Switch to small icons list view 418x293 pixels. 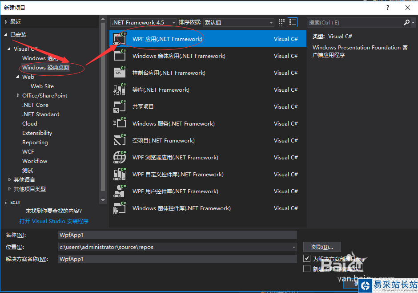(x=293, y=22)
